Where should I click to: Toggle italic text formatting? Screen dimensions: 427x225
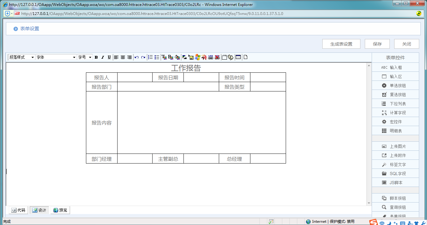click(x=103, y=57)
